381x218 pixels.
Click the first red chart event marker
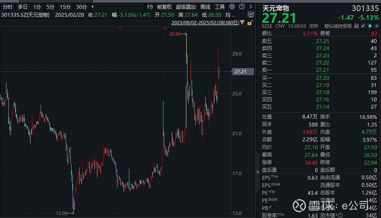120,29
